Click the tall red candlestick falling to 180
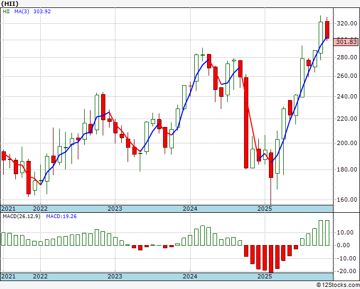Screen dimensions: 360x289 (x=246, y=123)
